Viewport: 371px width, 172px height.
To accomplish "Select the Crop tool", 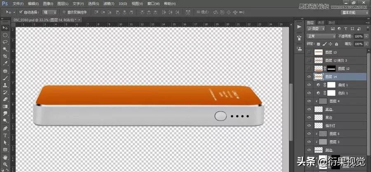I will pos(5,56).
